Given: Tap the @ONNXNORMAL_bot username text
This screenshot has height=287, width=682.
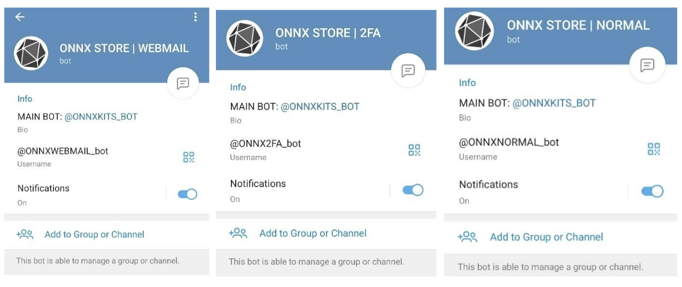Looking at the screenshot, I should [509, 142].
